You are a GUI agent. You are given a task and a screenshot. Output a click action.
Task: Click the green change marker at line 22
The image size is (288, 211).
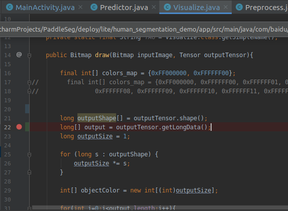tap(27, 127)
